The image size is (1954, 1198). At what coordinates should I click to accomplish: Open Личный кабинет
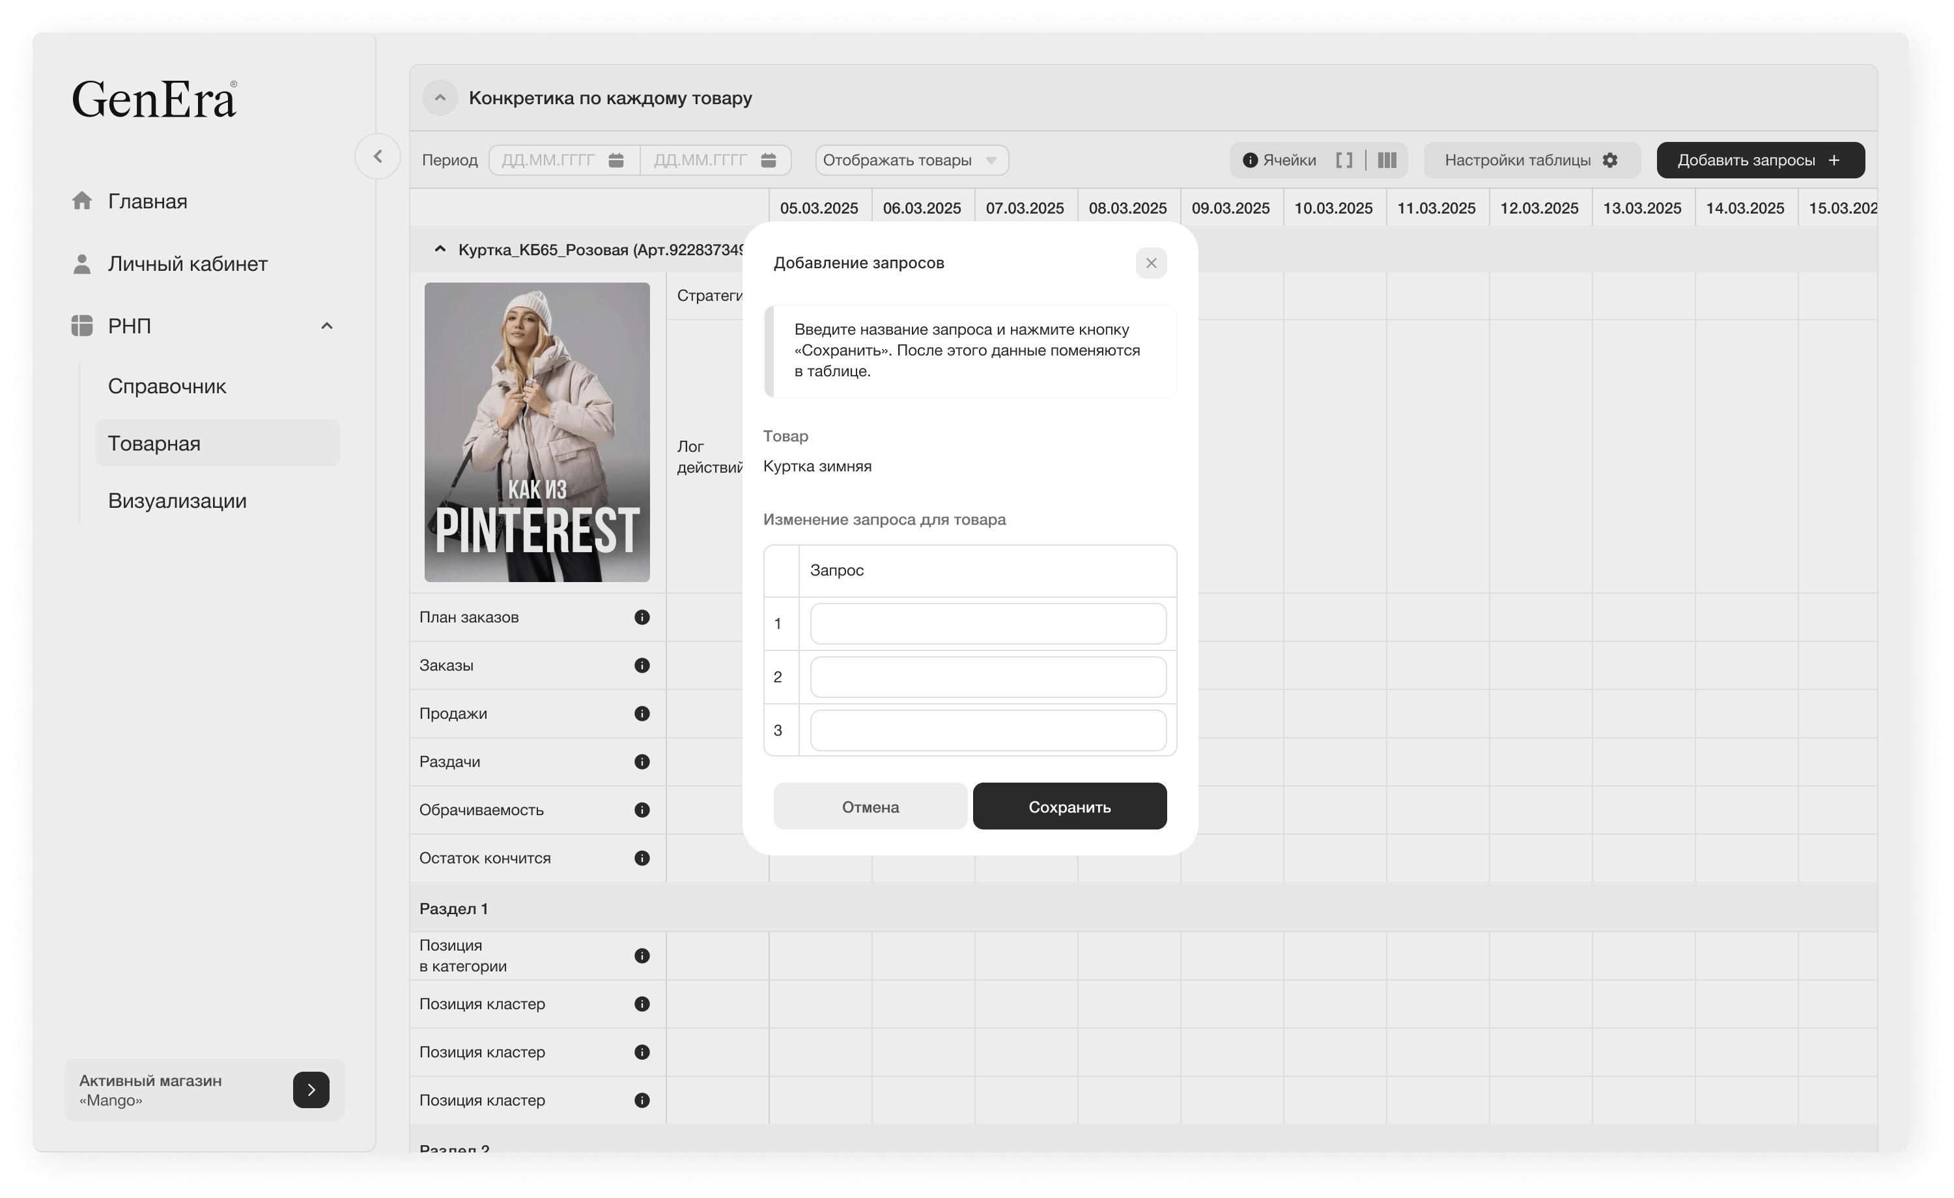[188, 263]
